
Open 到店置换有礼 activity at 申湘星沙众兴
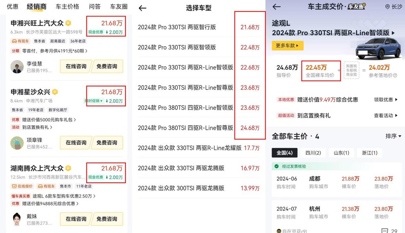point(37,127)
